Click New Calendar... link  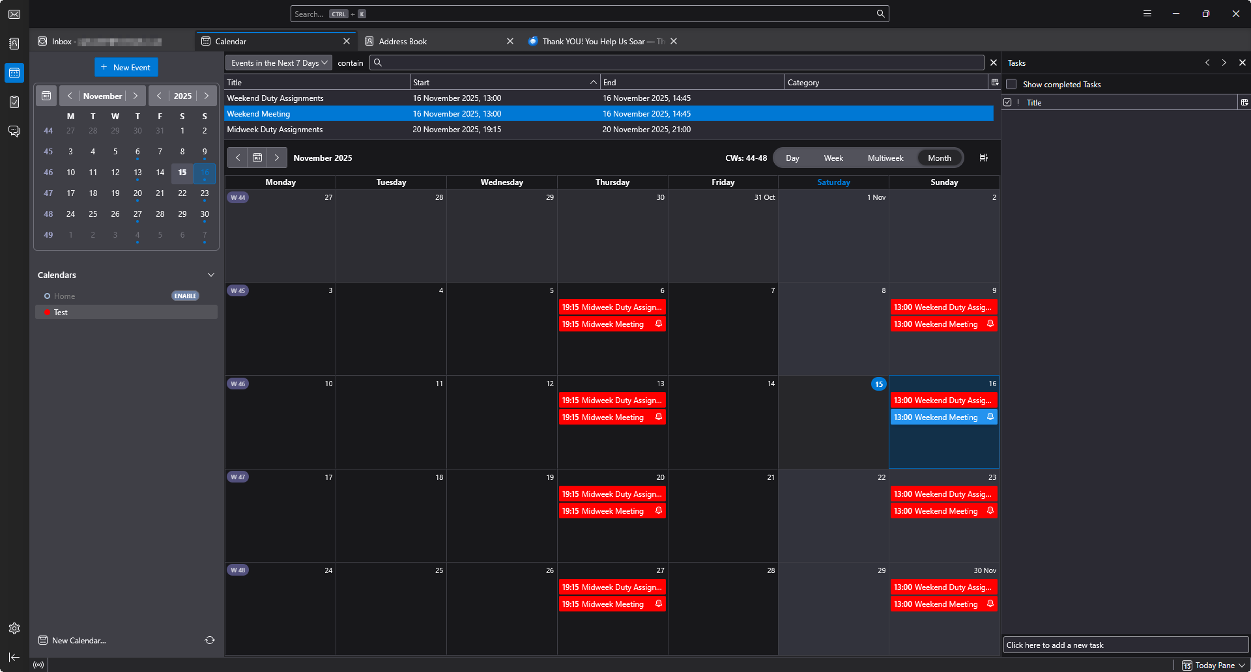pyautogui.click(x=79, y=641)
